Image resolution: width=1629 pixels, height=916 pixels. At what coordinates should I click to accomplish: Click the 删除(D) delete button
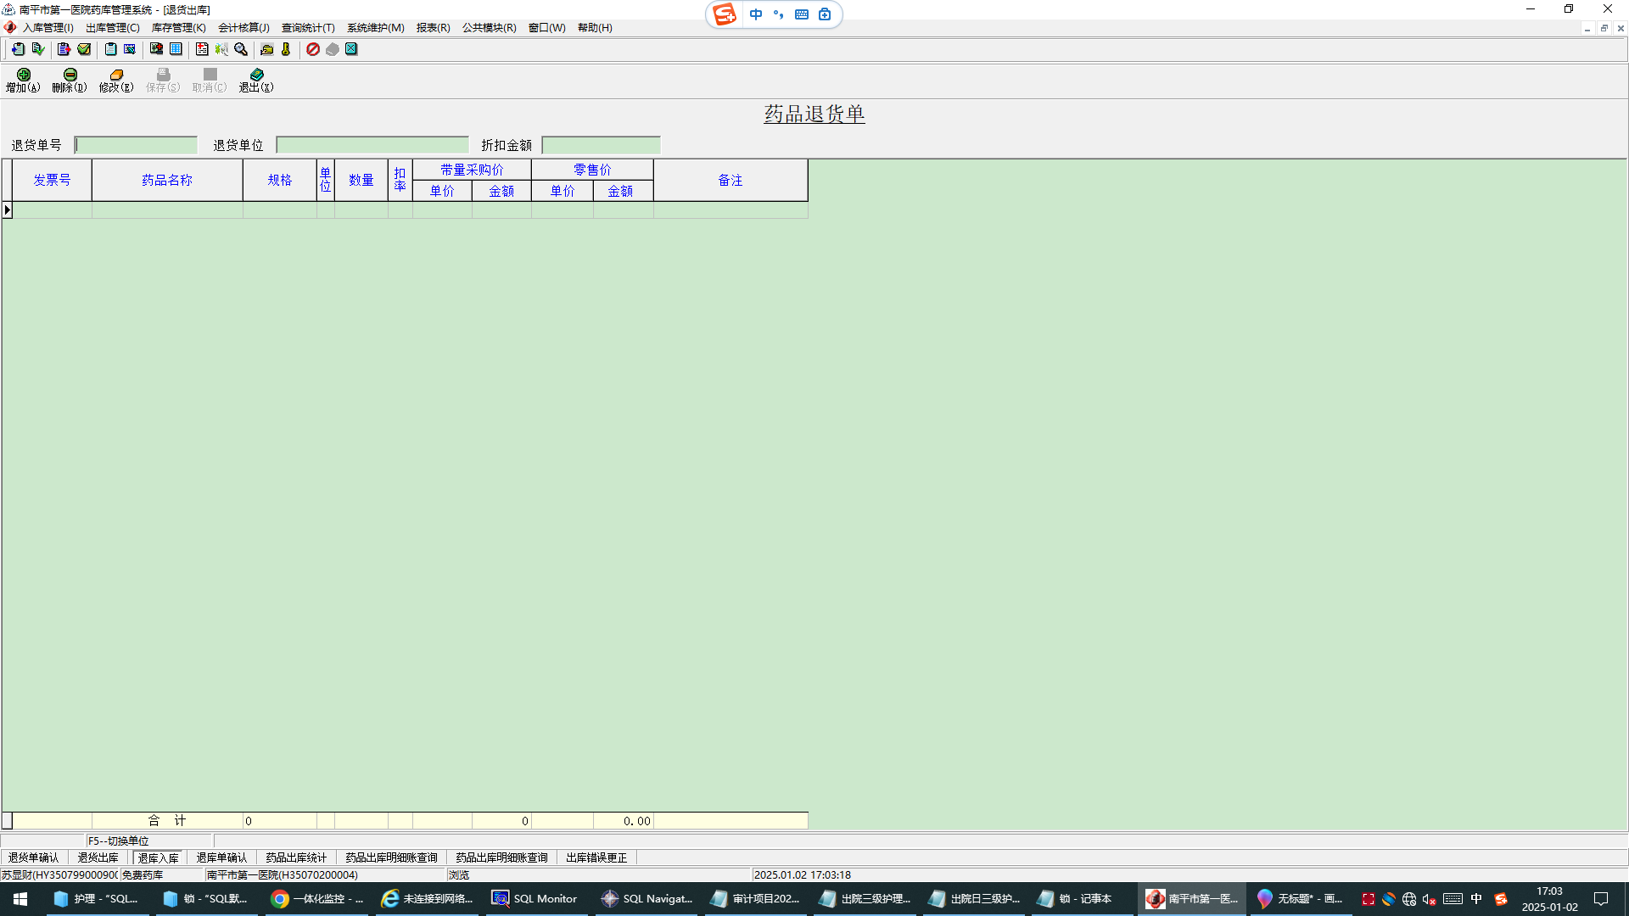tap(70, 80)
